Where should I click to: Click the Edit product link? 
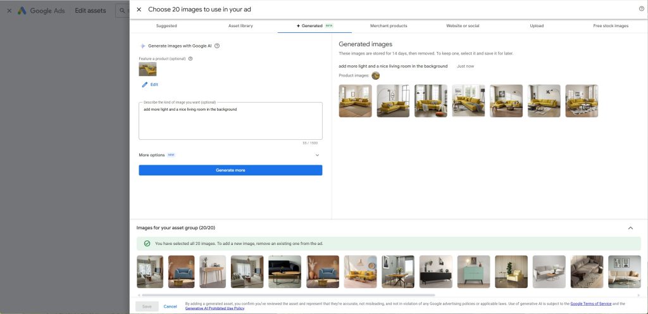pos(154,85)
